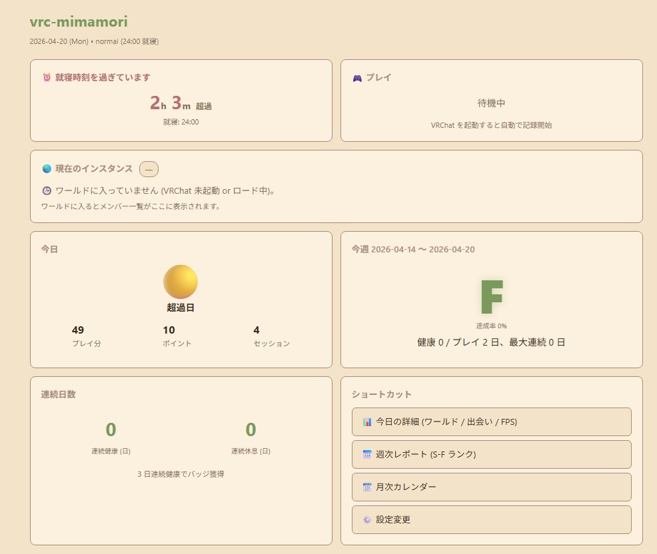Click the clock icon beside the VRChat 未起動 message
Image resolution: width=657 pixels, height=554 pixels.
point(47,190)
